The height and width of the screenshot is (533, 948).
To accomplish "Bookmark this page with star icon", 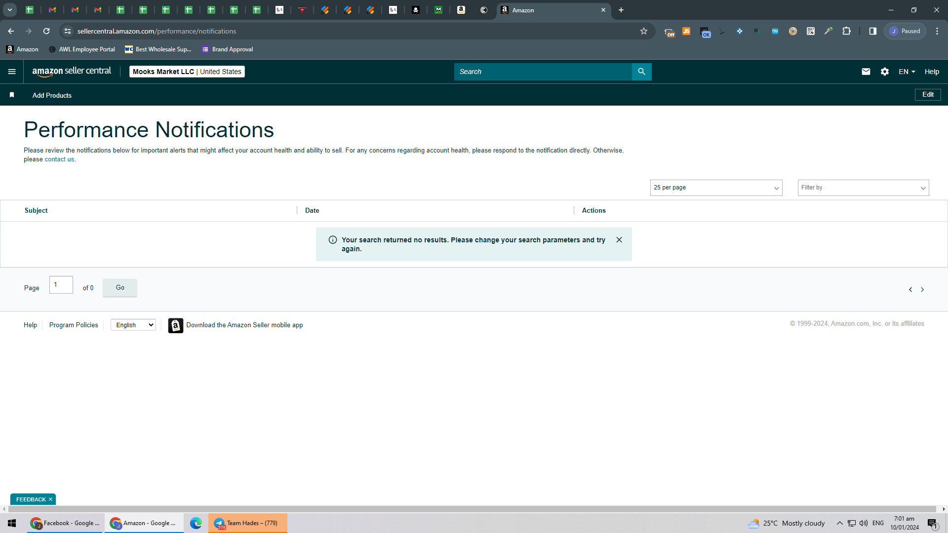I will pyautogui.click(x=644, y=31).
